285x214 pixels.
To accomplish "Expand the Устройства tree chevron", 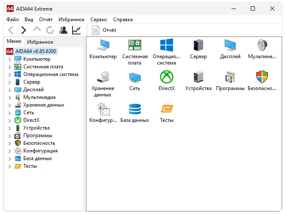I will (x=9, y=128).
